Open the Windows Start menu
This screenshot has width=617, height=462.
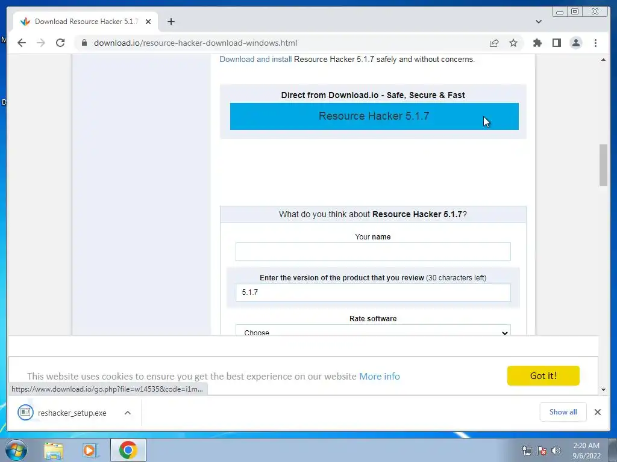point(16,450)
